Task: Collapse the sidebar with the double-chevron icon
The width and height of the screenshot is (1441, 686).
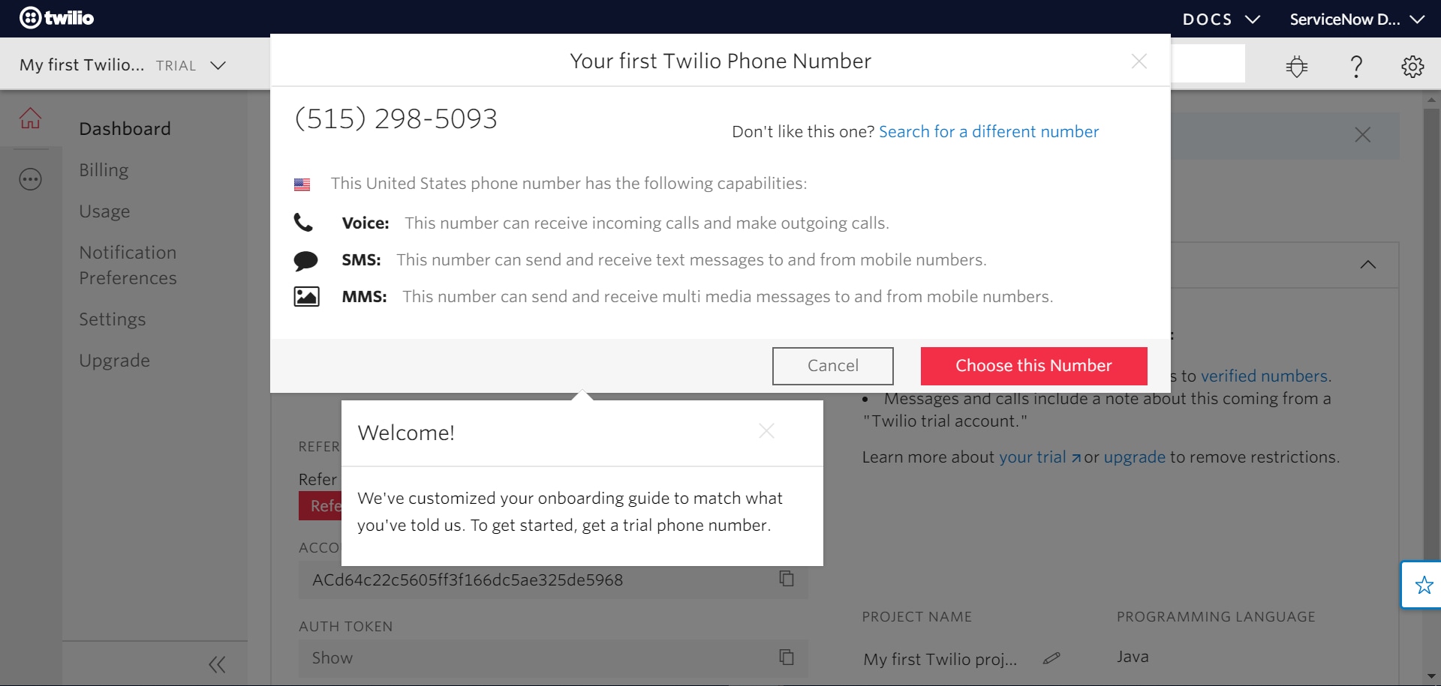Action: click(218, 664)
